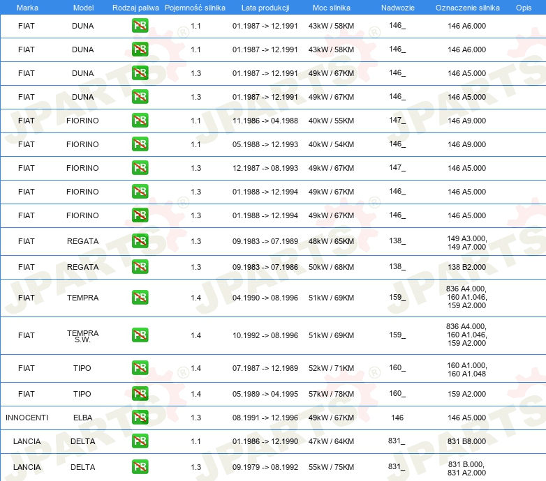Select the INNOCENTI brand cell
The height and width of the screenshot is (481, 546).
click(27, 418)
